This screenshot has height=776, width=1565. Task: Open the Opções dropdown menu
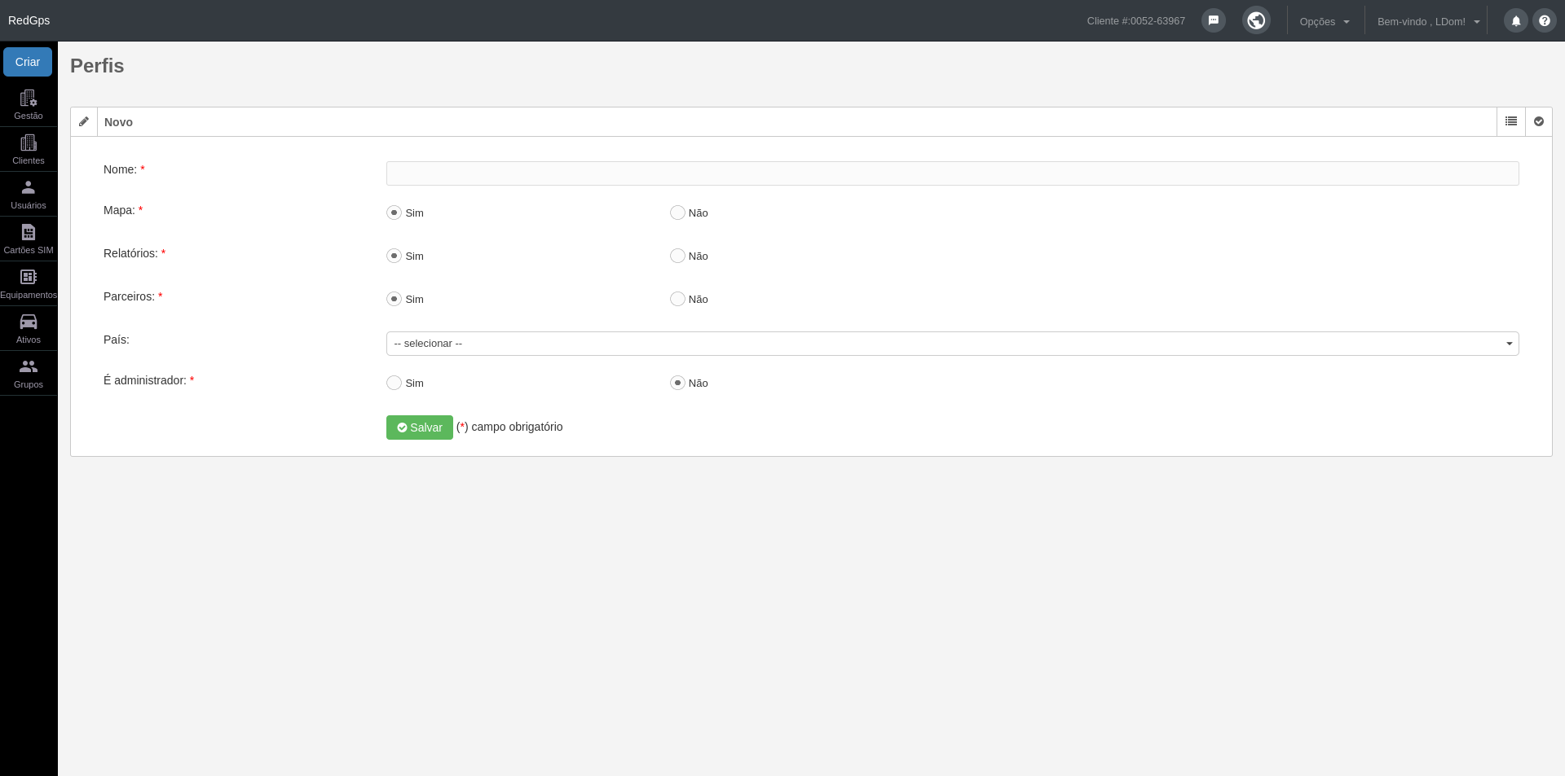point(1325,21)
